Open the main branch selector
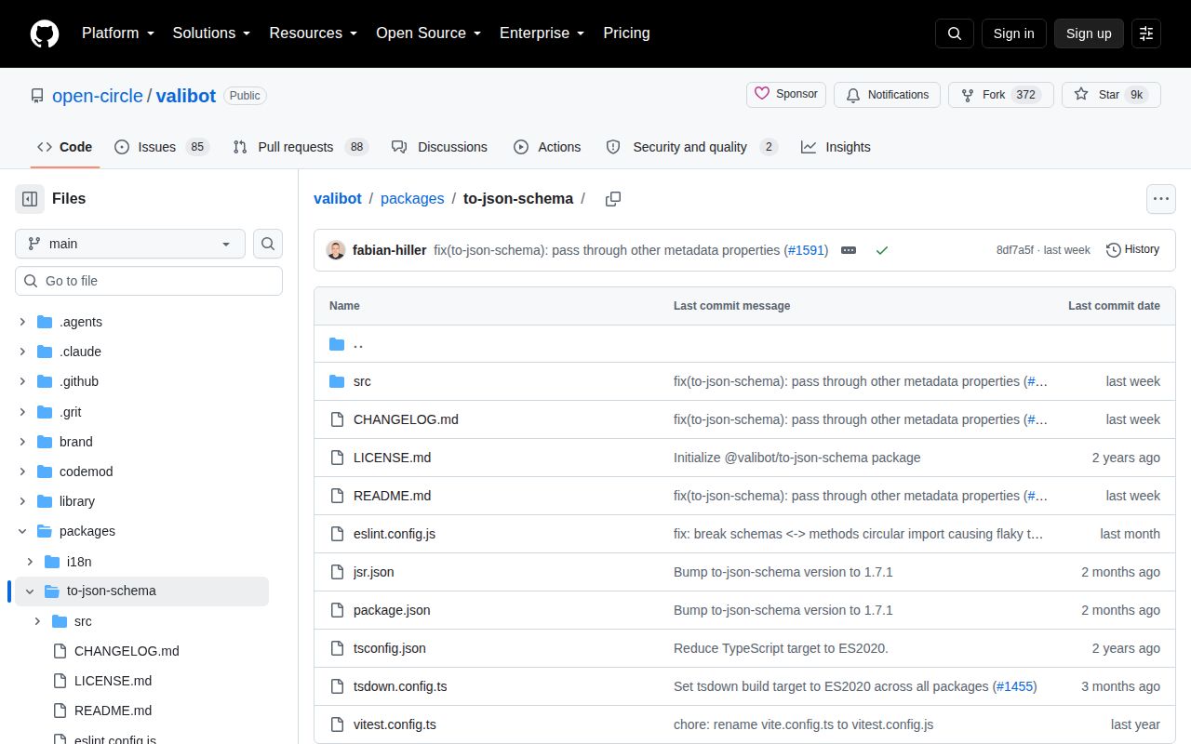The width and height of the screenshot is (1191, 744). pyautogui.click(x=130, y=244)
